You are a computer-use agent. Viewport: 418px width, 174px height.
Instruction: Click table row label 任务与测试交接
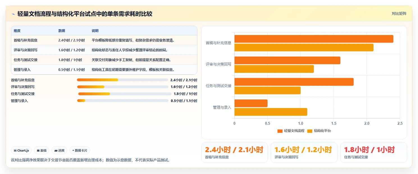tap(26, 60)
